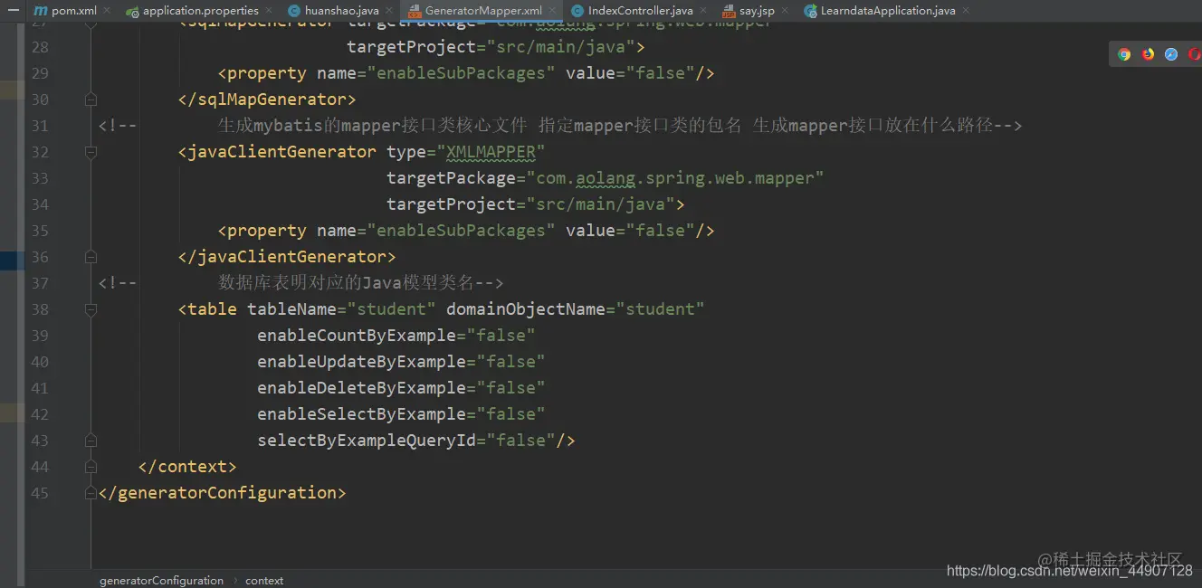Close the pom.xml tab
Image resolution: width=1202 pixels, height=588 pixels.
[x=107, y=11]
